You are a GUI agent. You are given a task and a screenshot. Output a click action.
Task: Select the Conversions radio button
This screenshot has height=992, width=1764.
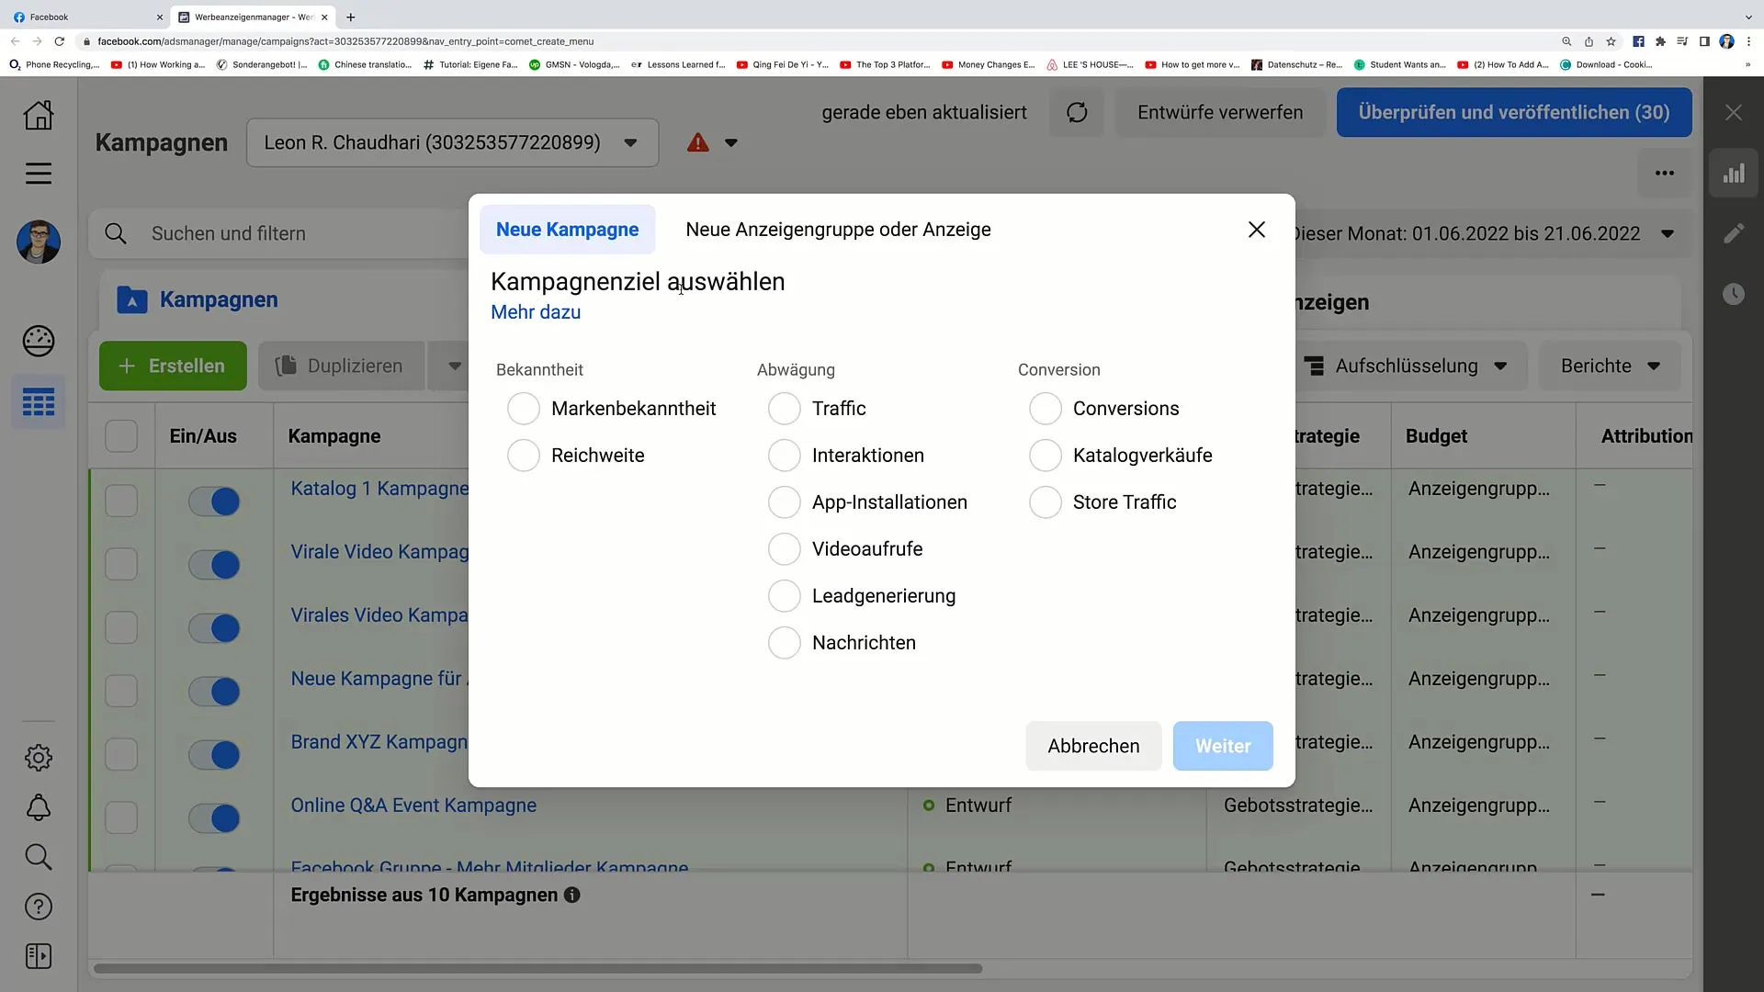point(1046,408)
